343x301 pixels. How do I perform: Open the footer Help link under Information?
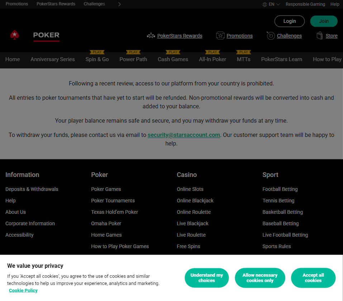tap(10, 201)
